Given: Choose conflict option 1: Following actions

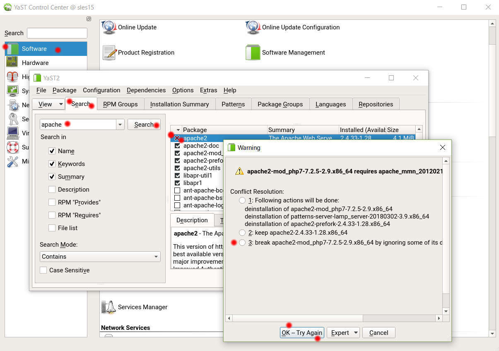Looking at the screenshot, I should pyautogui.click(x=242, y=200).
